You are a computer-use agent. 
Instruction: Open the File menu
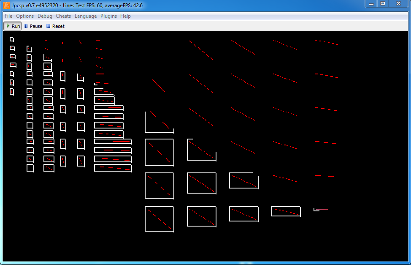[8, 16]
